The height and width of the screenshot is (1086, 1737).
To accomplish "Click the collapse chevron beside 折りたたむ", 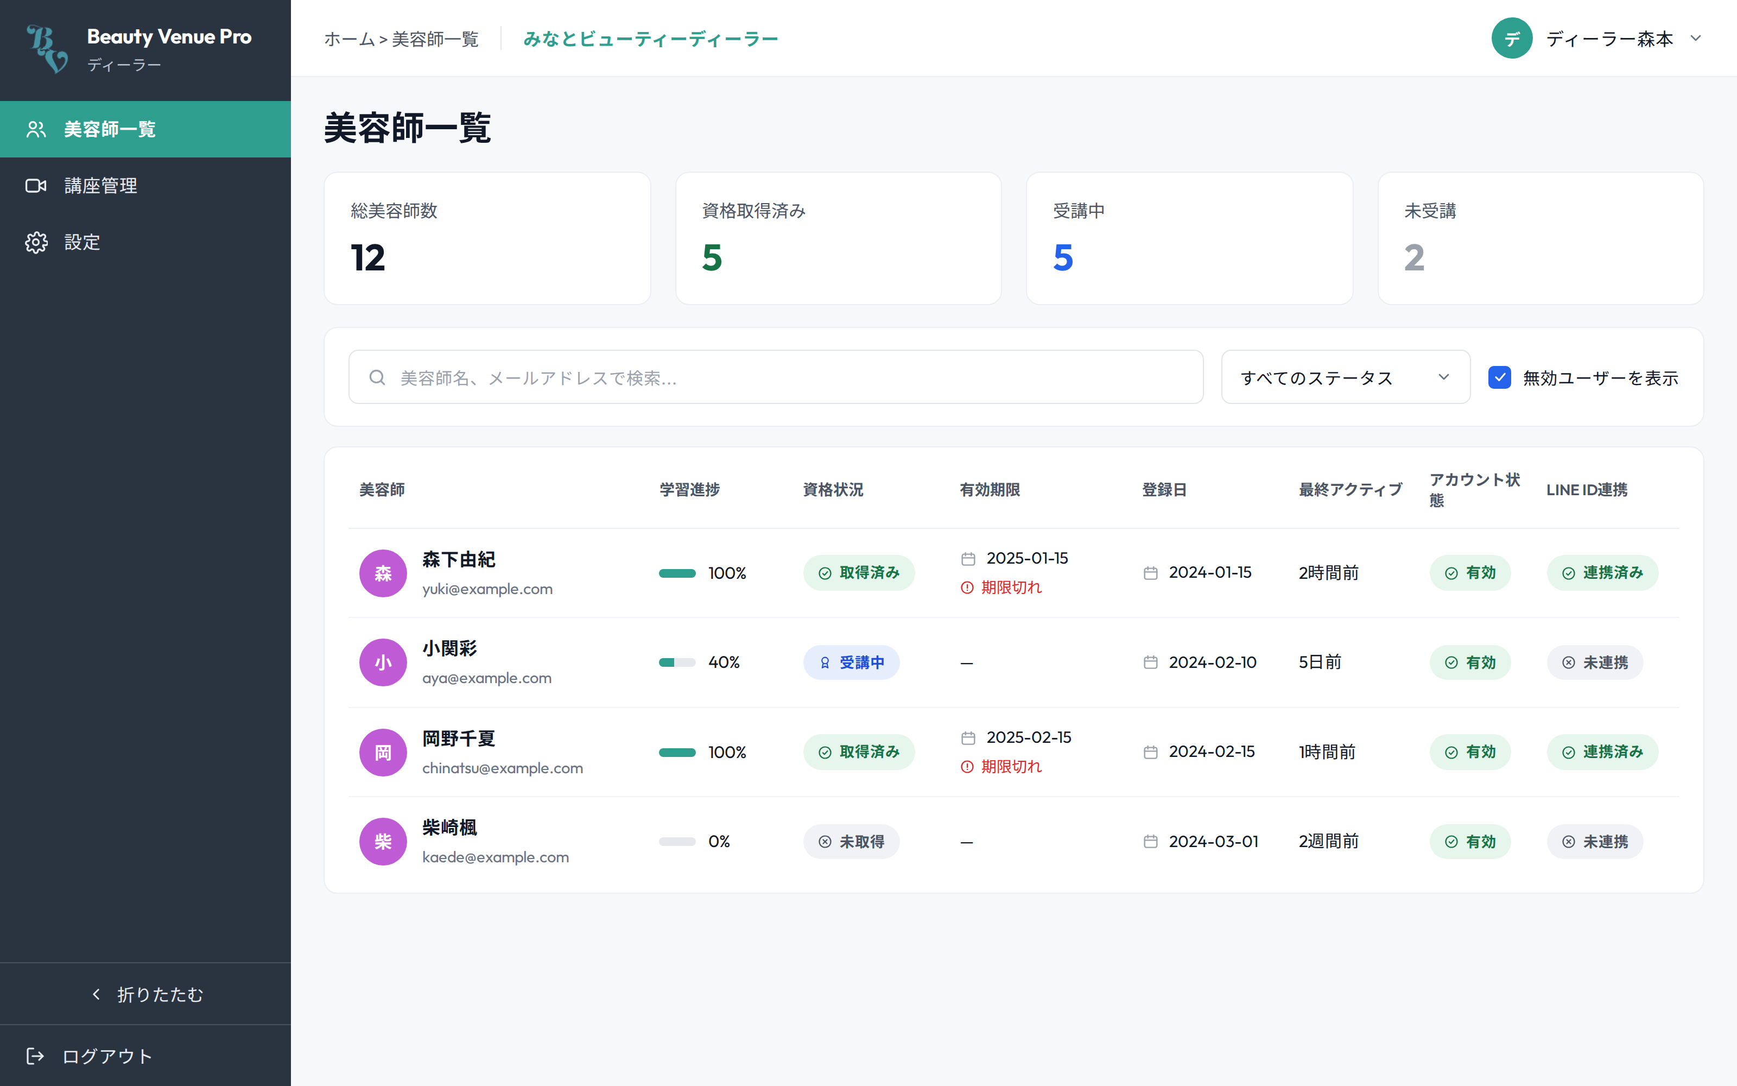I will click(96, 994).
